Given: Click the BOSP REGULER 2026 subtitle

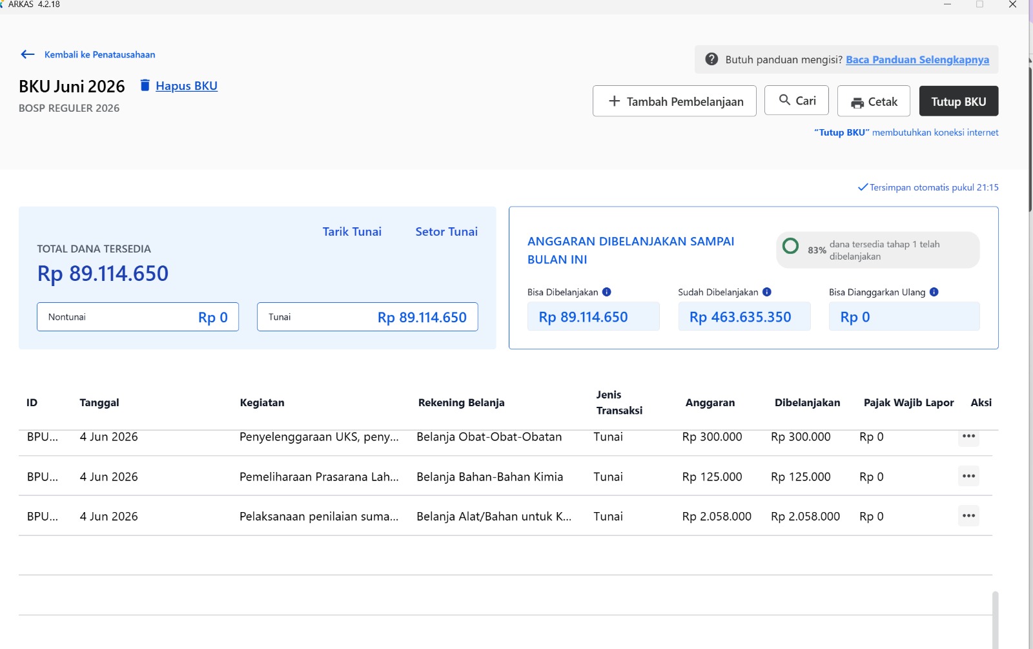Looking at the screenshot, I should coord(69,108).
